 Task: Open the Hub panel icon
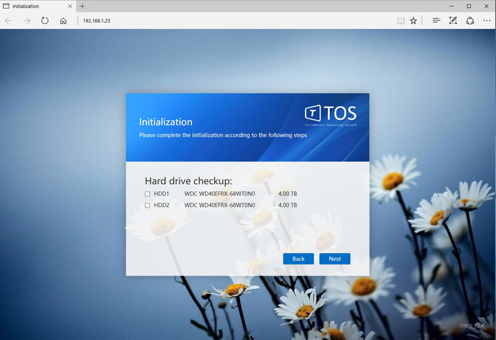(436, 20)
